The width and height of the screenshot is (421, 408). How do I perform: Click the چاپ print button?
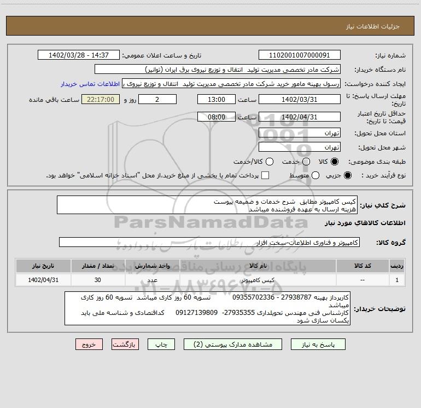(161, 344)
